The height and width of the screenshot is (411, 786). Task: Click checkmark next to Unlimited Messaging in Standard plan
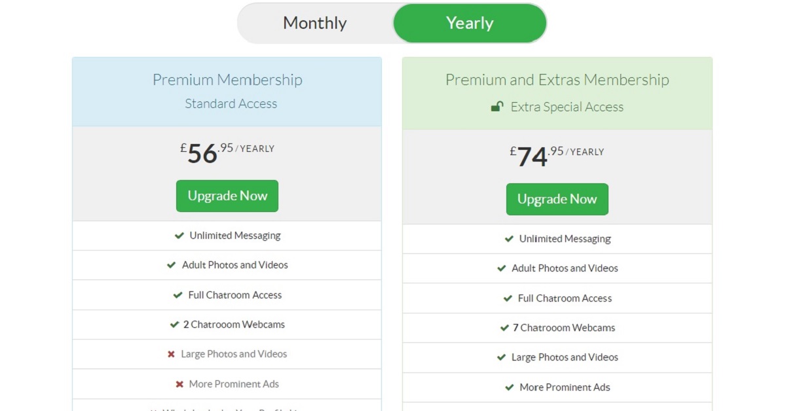click(x=179, y=236)
